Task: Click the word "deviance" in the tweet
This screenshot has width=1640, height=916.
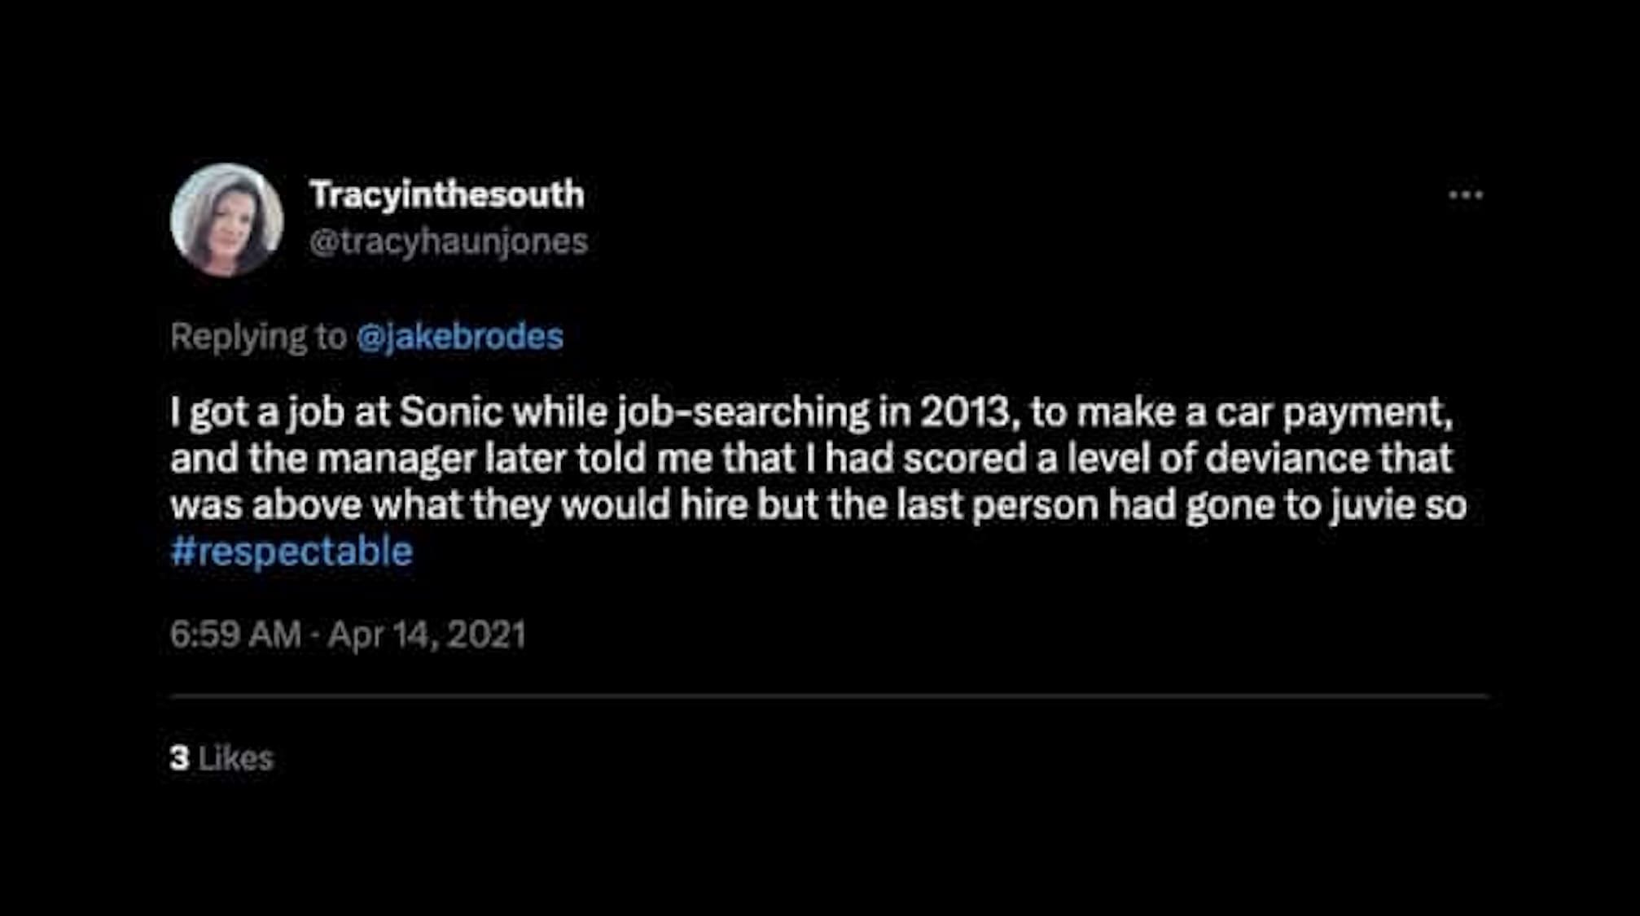Action: pos(1287,459)
